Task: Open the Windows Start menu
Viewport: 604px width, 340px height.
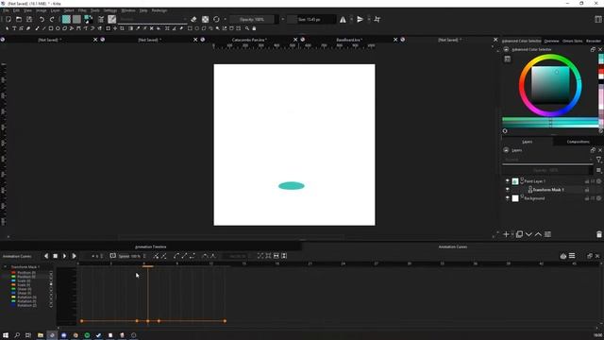Action: coord(6,335)
